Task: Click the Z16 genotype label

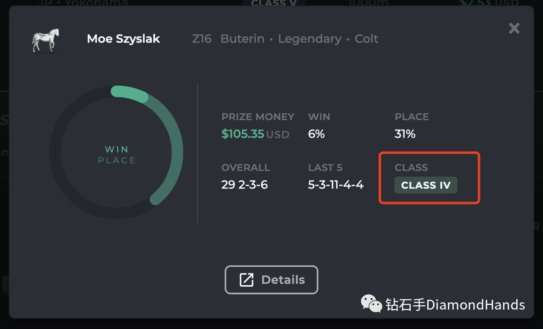Action: [x=202, y=39]
